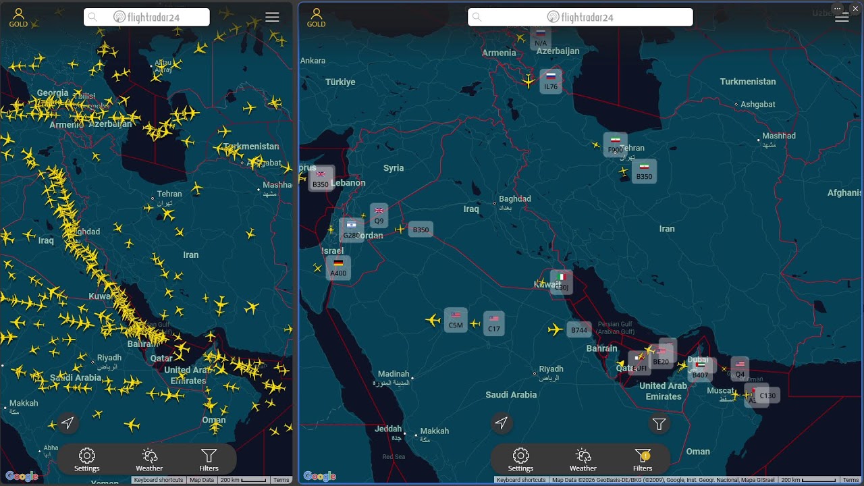The height and width of the screenshot is (486, 864).
Task: Open Settings in the left map panel
Action: coord(87,459)
